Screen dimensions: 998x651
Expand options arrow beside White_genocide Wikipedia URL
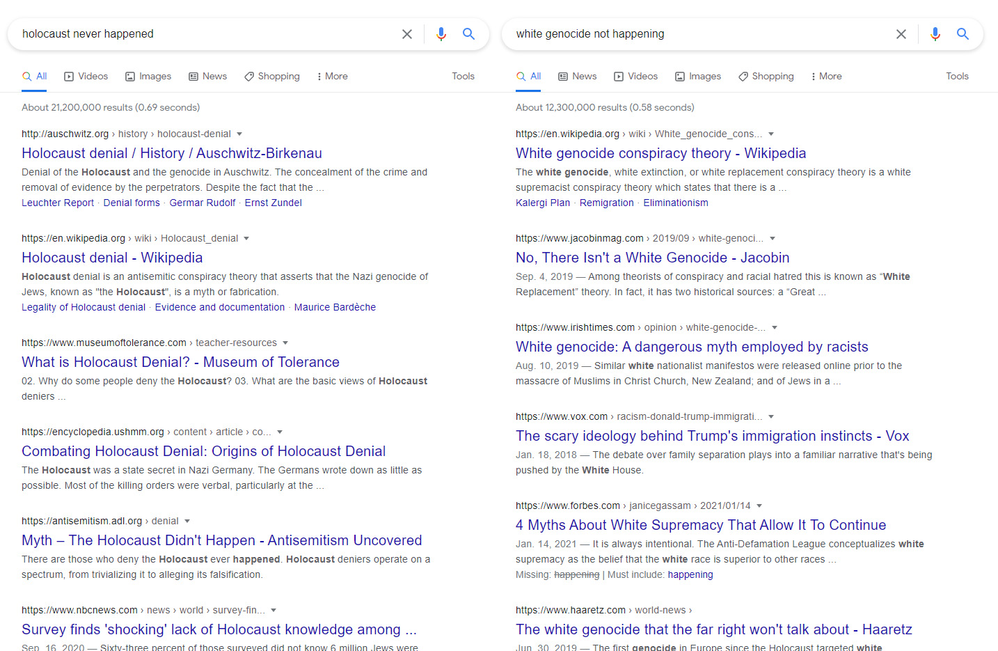771,134
